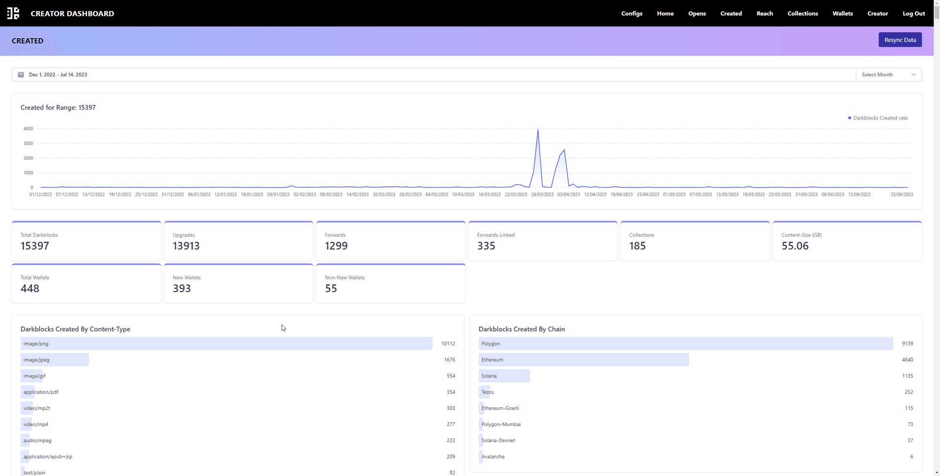Image resolution: width=940 pixels, height=476 pixels.
Task: Open the Select Month dropdown
Action: point(888,75)
